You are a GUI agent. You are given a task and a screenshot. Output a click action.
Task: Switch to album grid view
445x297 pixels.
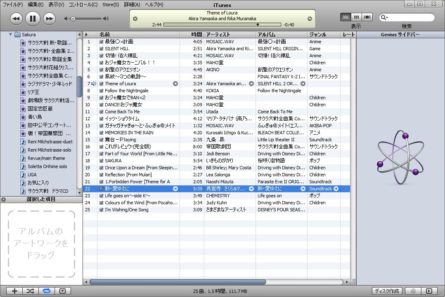pyautogui.click(x=356, y=17)
